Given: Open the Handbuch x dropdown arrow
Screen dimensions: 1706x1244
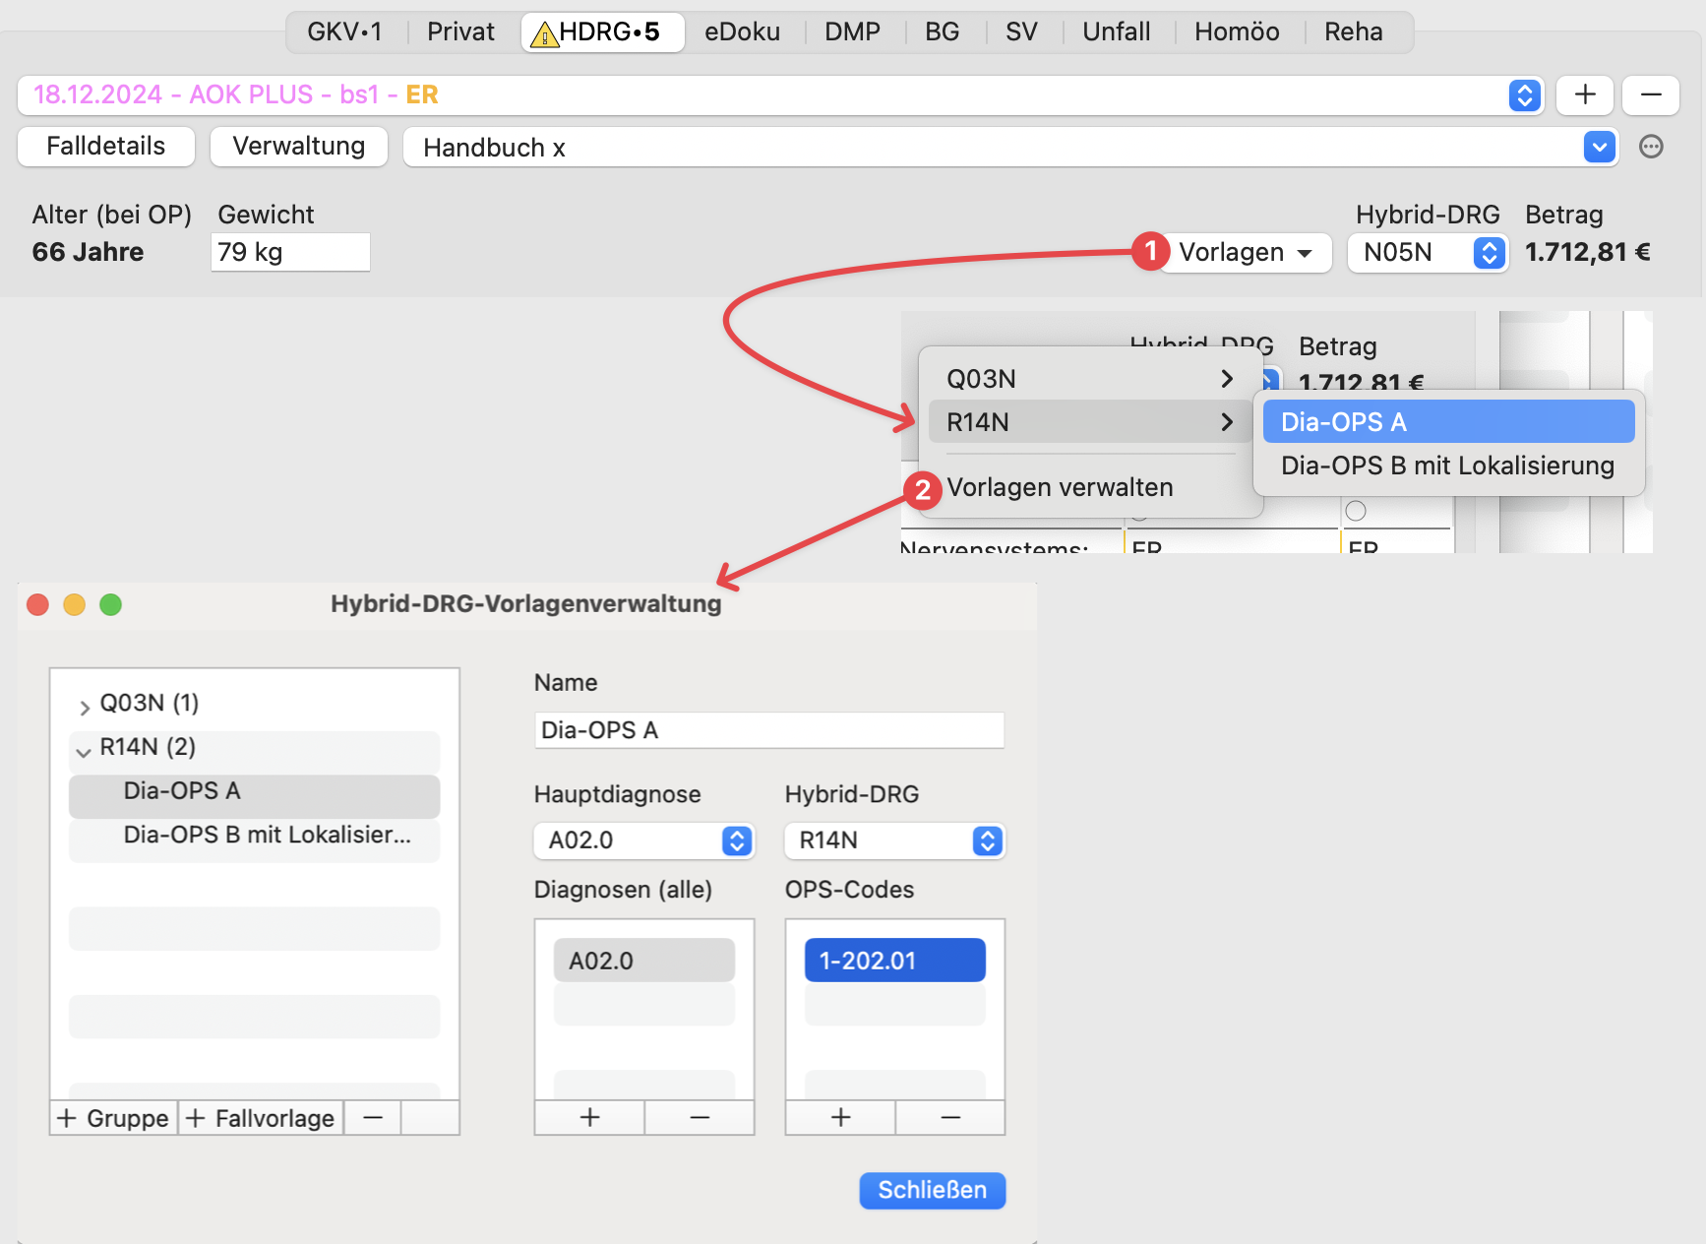Looking at the screenshot, I should click(x=1600, y=148).
